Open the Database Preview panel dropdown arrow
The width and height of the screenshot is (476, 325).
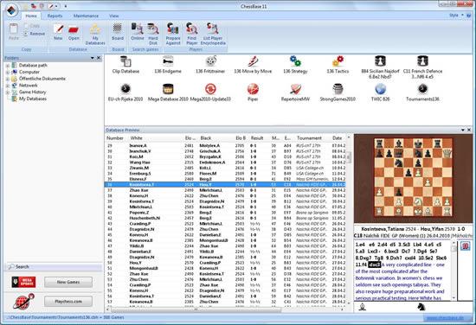(463, 130)
